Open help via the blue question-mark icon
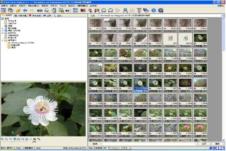 (154, 10)
